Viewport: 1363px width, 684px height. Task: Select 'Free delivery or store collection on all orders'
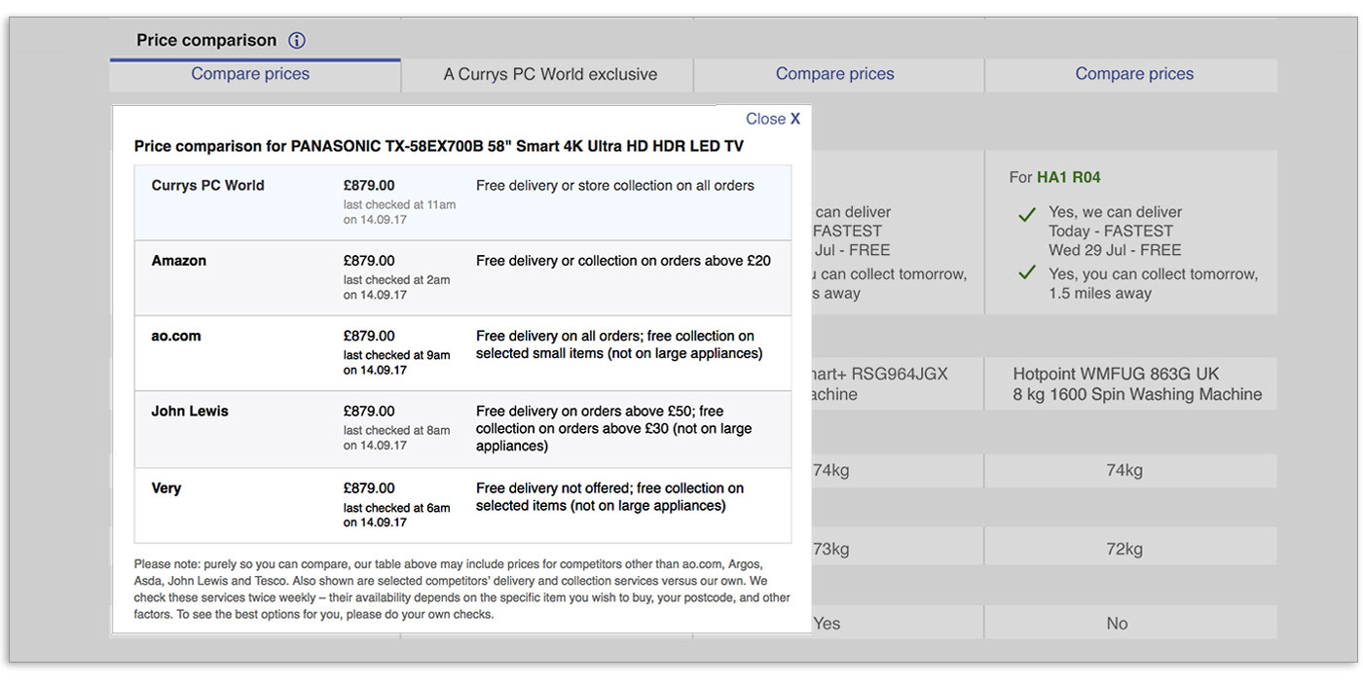point(615,186)
